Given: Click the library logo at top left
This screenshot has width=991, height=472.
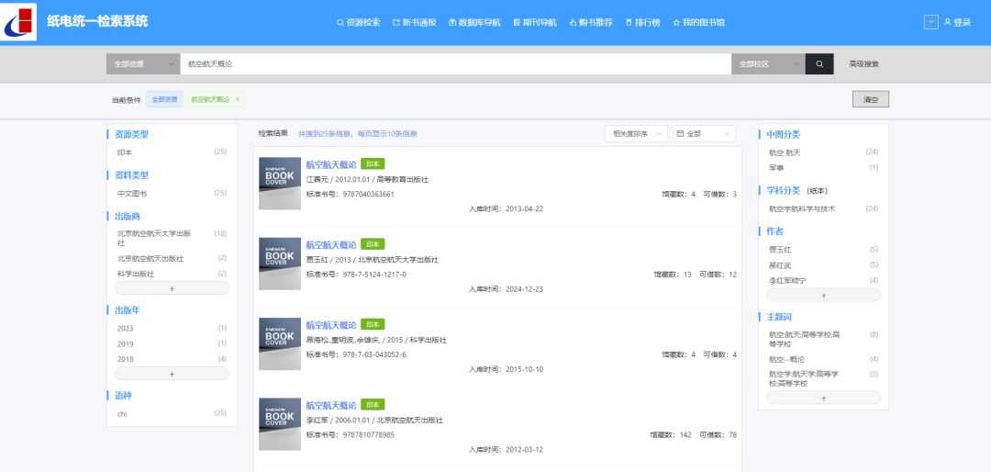Looking at the screenshot, I should [x=20, y=23].
